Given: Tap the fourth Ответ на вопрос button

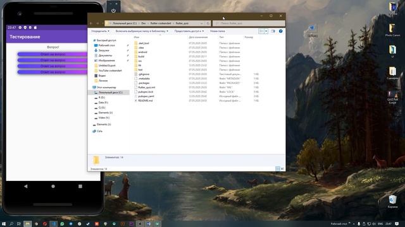Looking at the screenshot, I should point(53,72).
